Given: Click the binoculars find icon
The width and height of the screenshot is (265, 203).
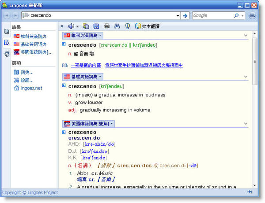Looking at the screenshot, I should (x=117, y=26).
